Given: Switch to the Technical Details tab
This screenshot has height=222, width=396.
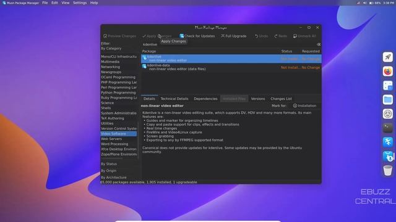Looking at the screenshot, I should pos(174,99).
